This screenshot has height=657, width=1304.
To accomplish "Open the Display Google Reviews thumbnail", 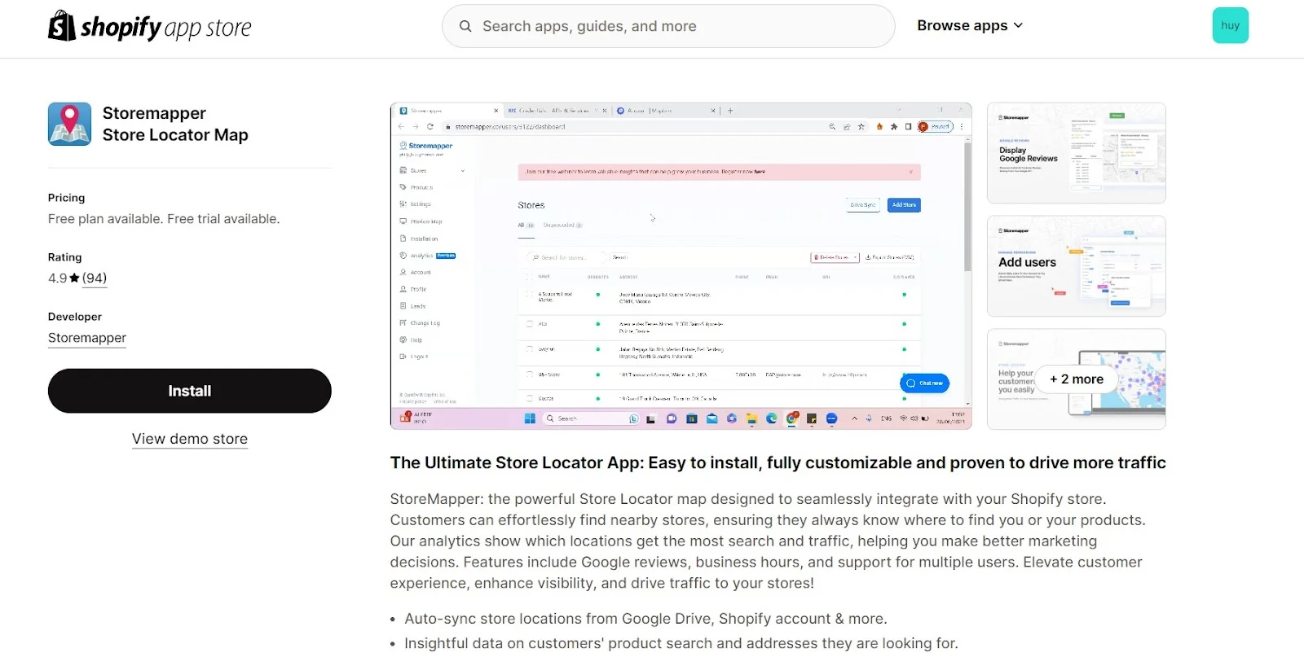I will (x=1077, y=153).
